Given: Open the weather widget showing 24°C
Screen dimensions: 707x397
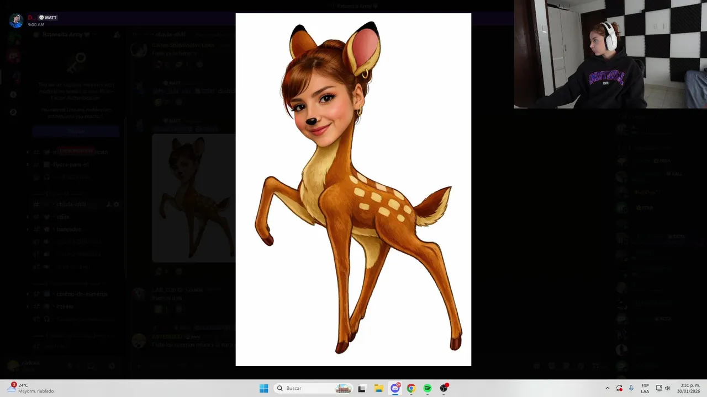Looking at the screenshot, I should (30, 388).
